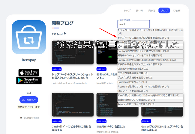This screenshot has width=195, height=134.
Task: Open thumbnail of the 2020-12-23 post
Action: (73, 52)
